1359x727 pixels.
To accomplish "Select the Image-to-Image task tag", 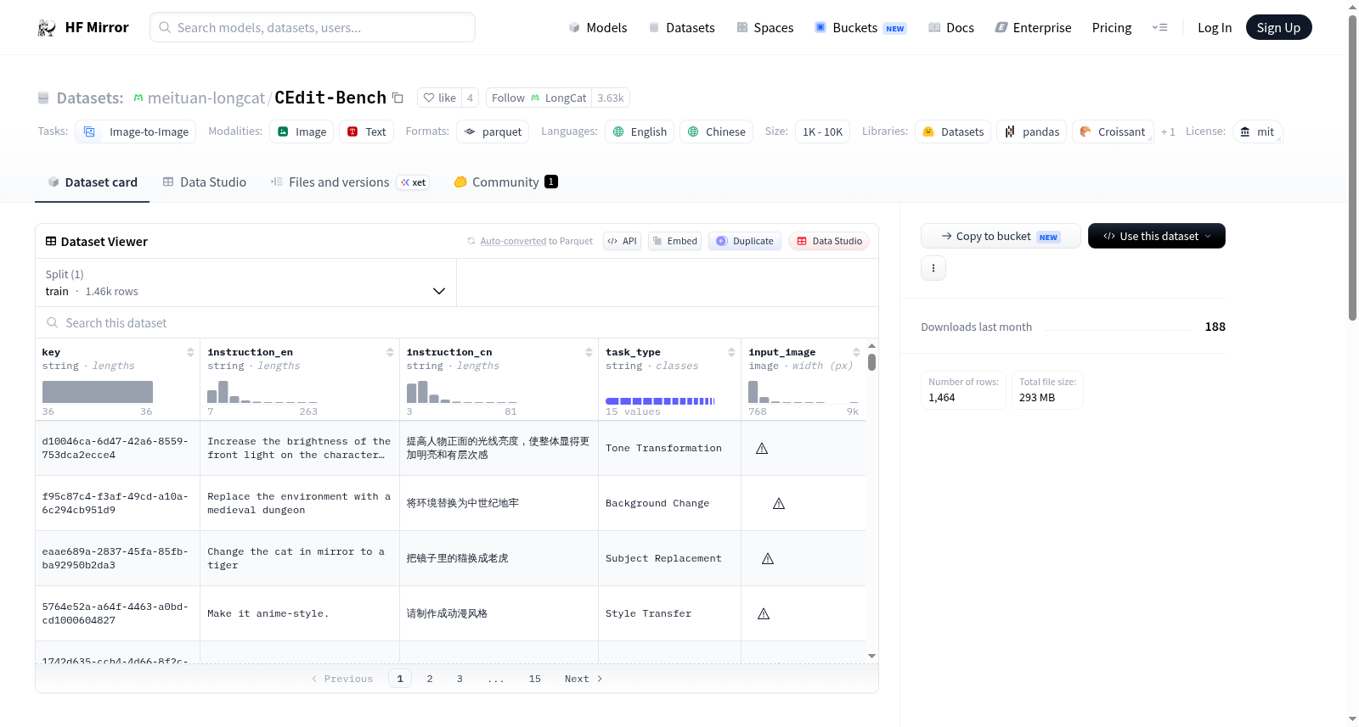I will click(x=136, y=131).
